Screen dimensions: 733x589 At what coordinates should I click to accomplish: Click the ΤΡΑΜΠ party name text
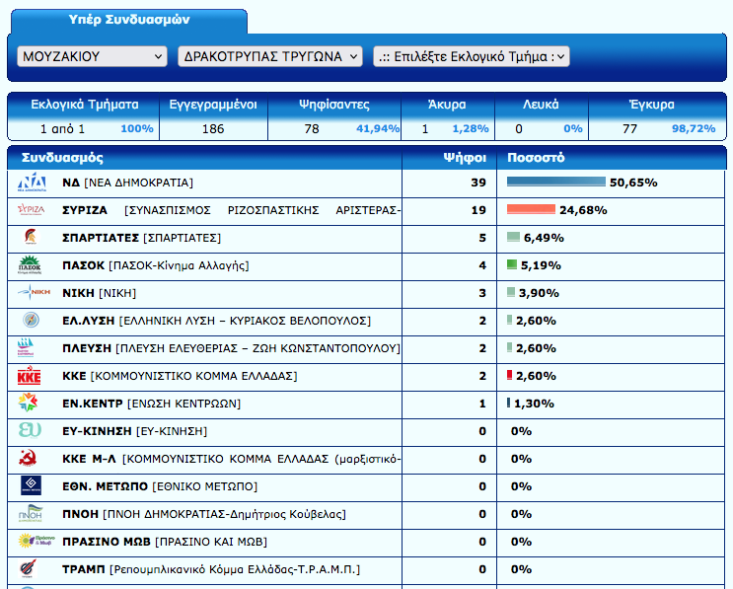[x=84, y=569]
